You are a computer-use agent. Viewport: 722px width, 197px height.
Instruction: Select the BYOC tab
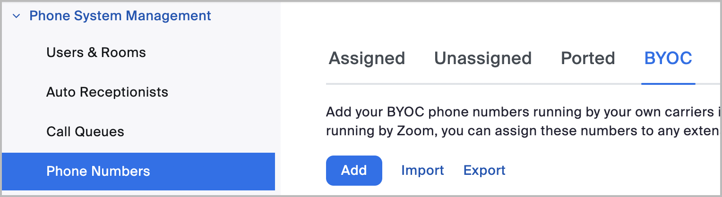coord(668,58)
